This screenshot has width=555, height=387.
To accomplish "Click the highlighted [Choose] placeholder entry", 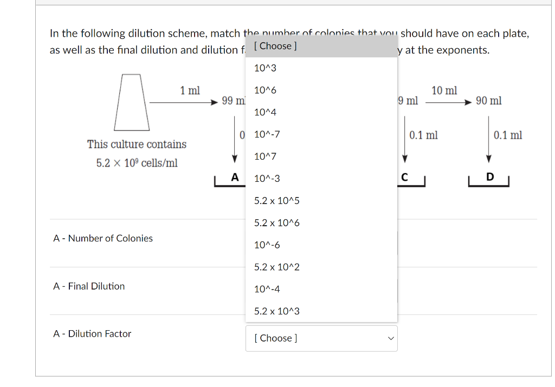I will click(x=274, y=46).
